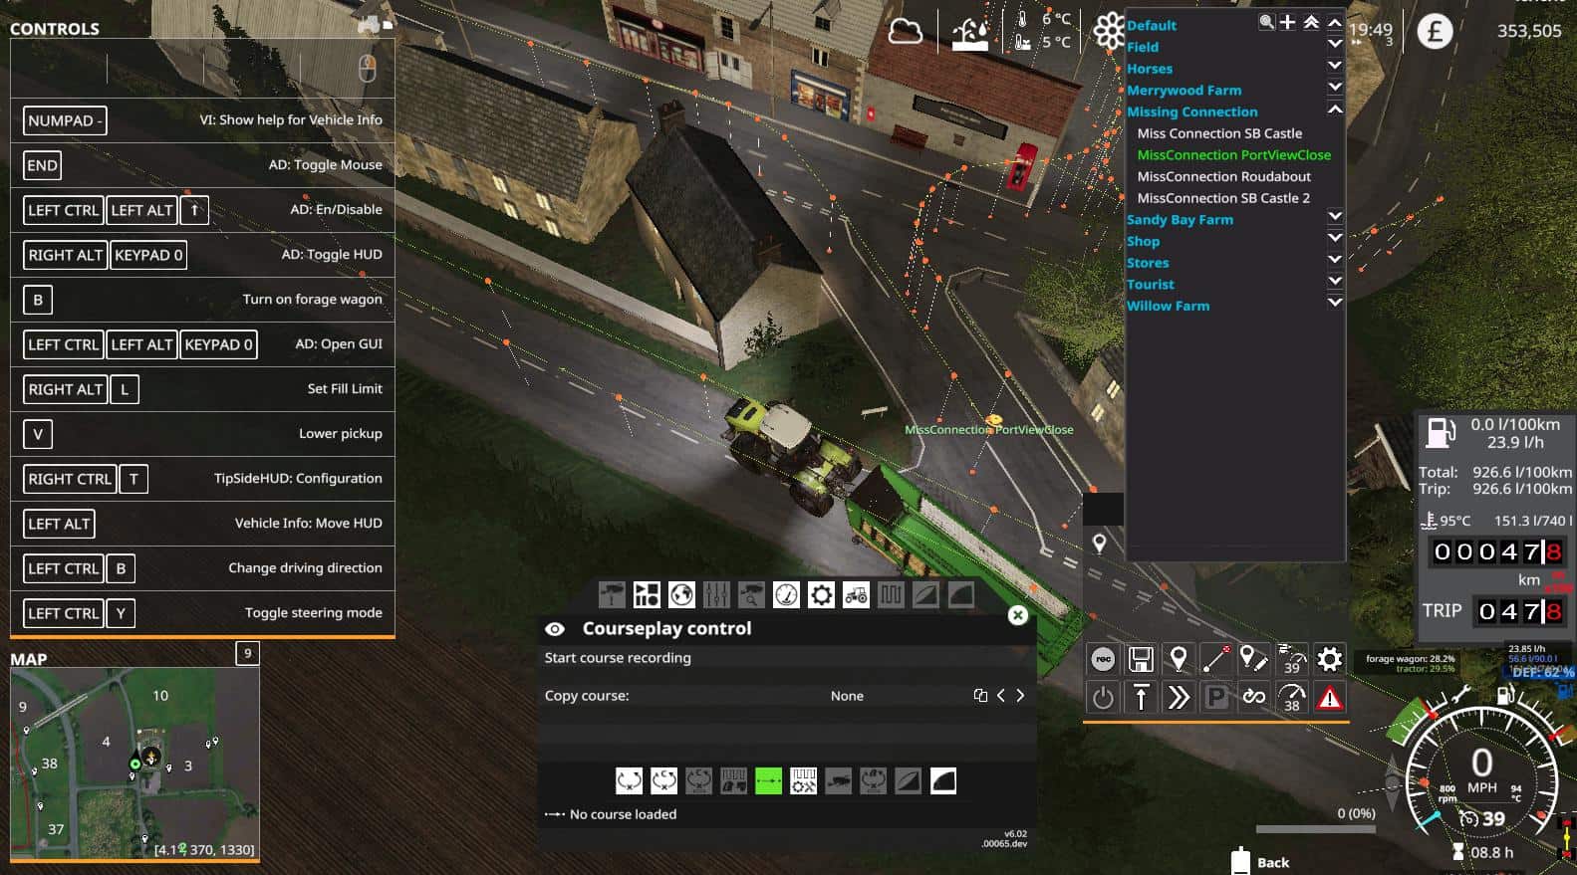Click the parking P icon

[x=1215, y=698]
